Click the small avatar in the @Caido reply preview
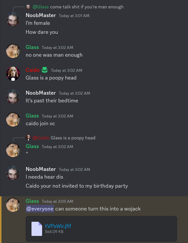This screenshot has height=243, width=188. click(29, 138)
